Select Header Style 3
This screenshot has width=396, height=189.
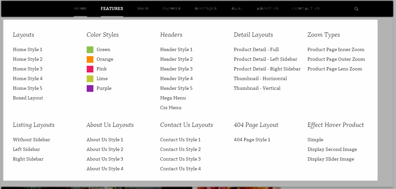pos(176,69)
